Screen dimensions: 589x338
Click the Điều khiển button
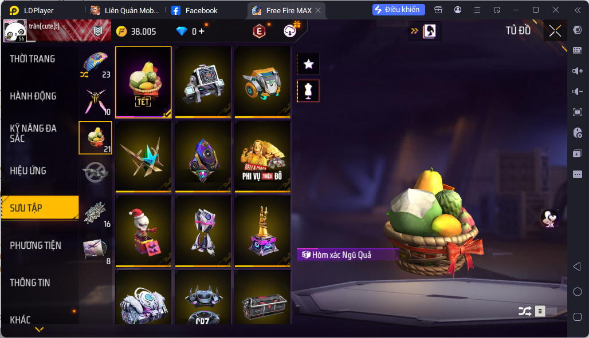point(399,9)
